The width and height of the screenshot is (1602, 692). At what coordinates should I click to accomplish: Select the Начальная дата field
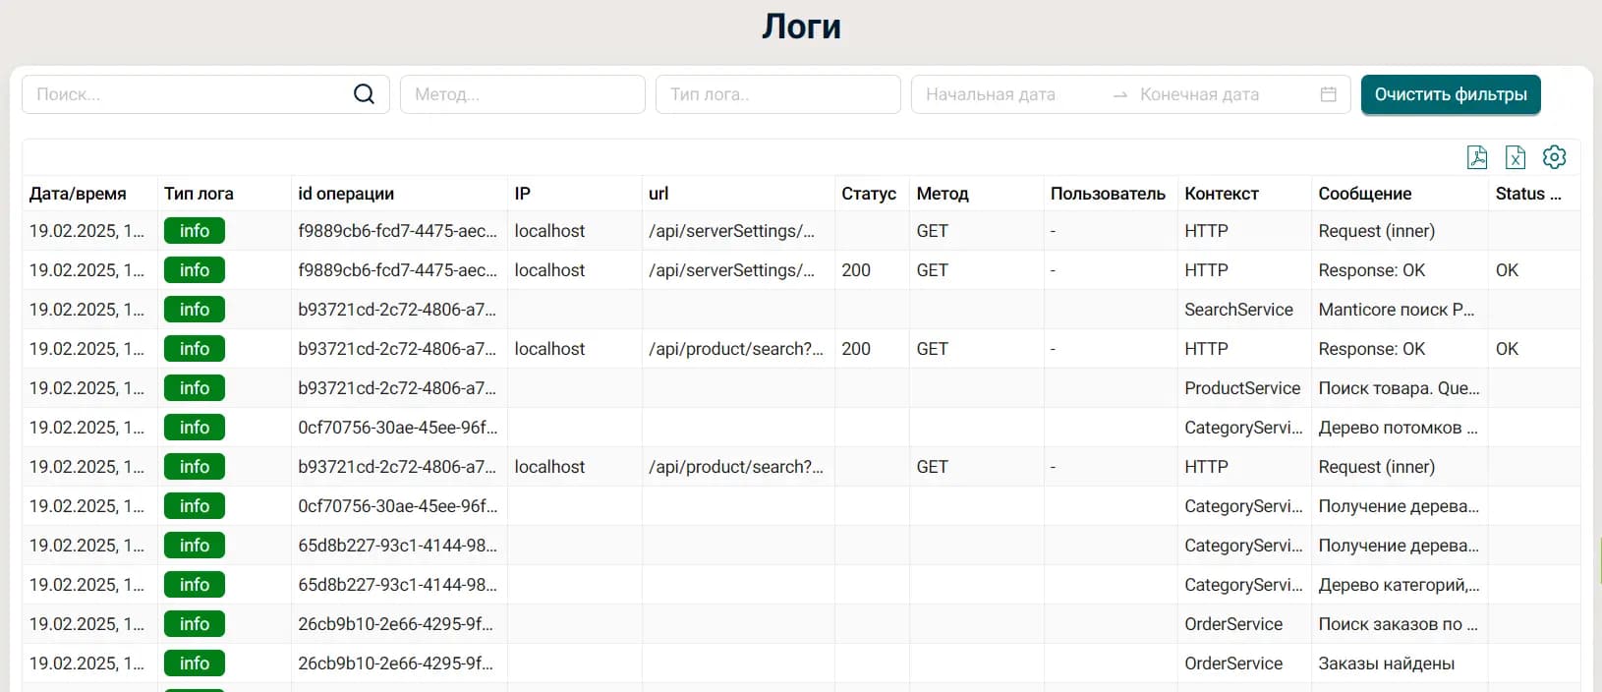1007,94
